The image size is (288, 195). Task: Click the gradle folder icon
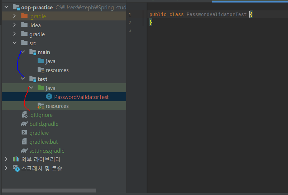point(24,34)
